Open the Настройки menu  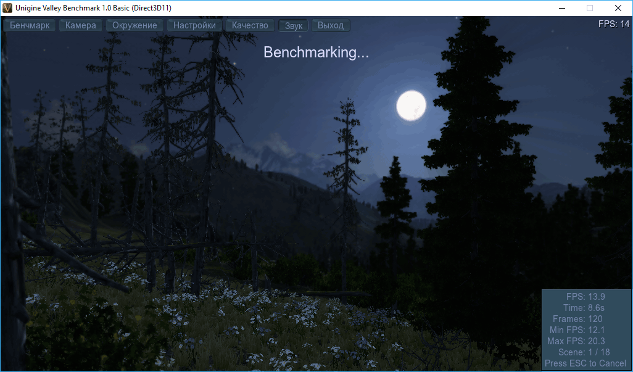pos(194,25)
